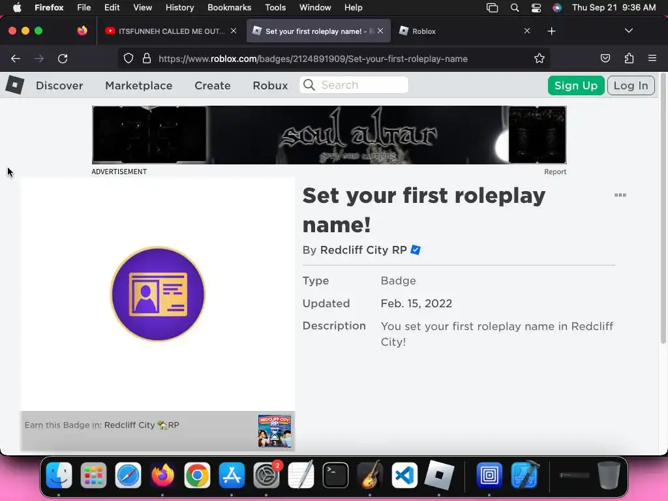Screen dimensions: 668x501
Task: Go to Roblox Discover page
Action: [59, 85]
